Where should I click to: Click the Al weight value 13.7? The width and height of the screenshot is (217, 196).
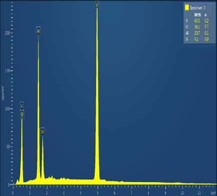coord(197,33)
